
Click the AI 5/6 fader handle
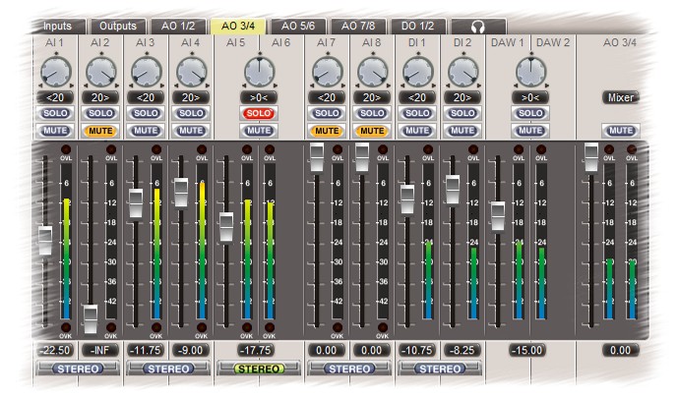click(x=226, y=227)
